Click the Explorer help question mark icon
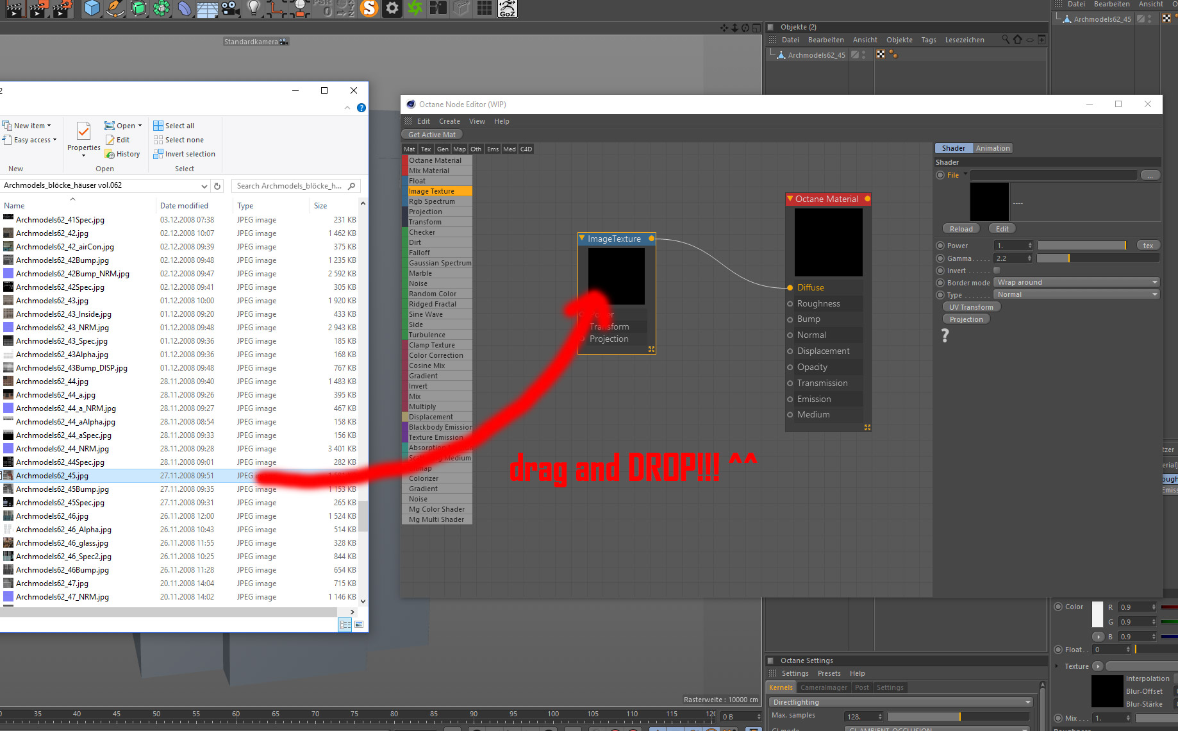This screenshot has width=1178, height=731. tap(361, 108)
